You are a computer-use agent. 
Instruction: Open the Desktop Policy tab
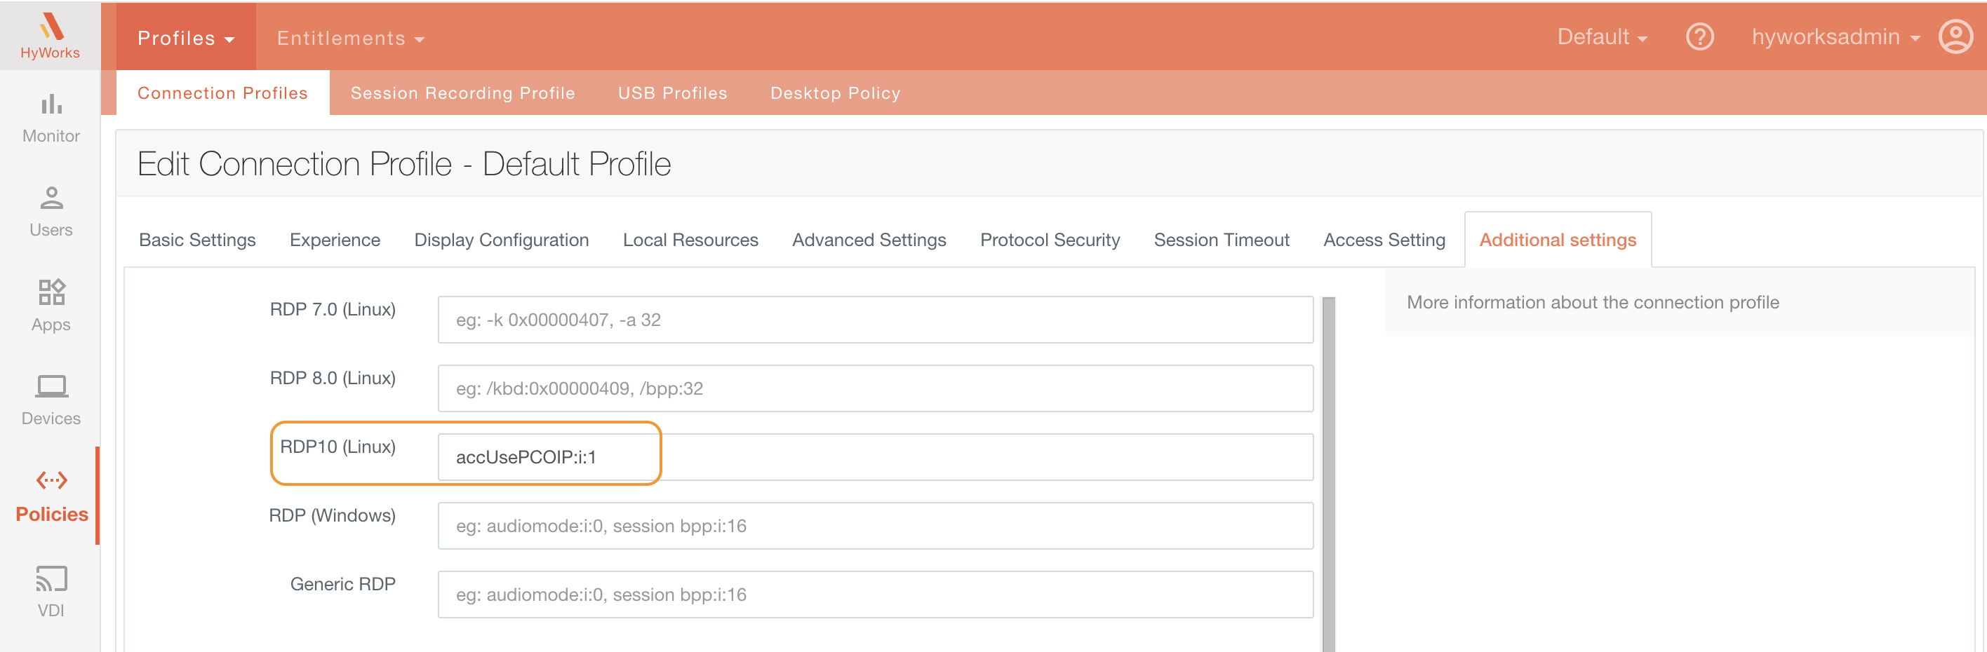[x=835, y=93]
